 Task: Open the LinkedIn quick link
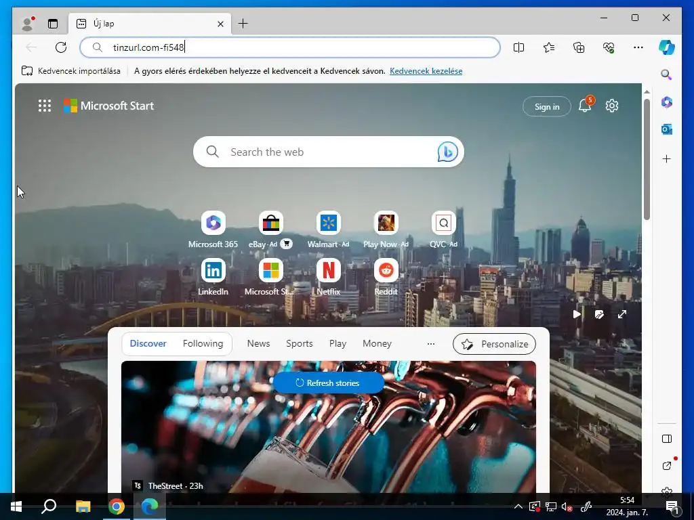pyautogui.click(x=213, y=277)
